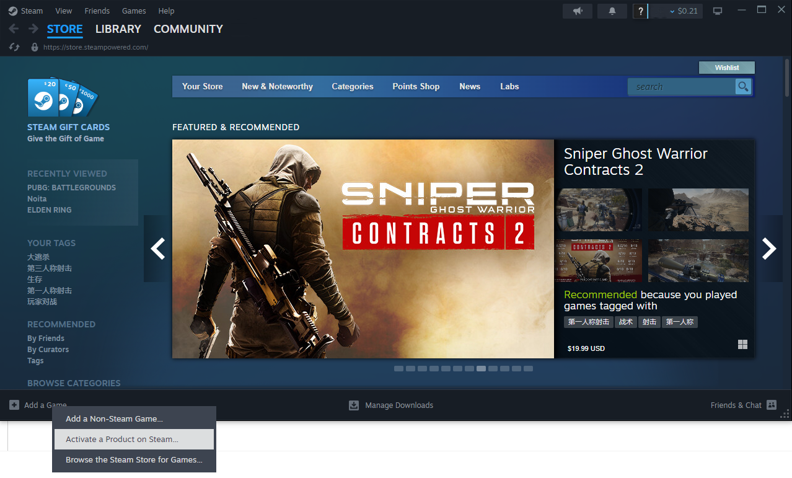Viewport: 792px width, 478px height.
Task: Choose Browse the Steam Store for Games
Action: pyautogui.click(x=134, y=460)
